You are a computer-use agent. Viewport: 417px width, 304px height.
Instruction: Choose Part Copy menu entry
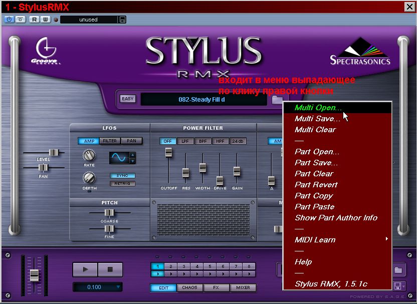pos(337,196)
